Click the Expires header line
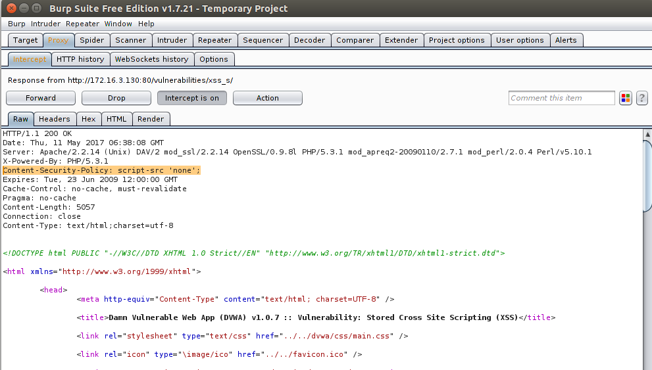The image size is (652, 370). (90, 179)
